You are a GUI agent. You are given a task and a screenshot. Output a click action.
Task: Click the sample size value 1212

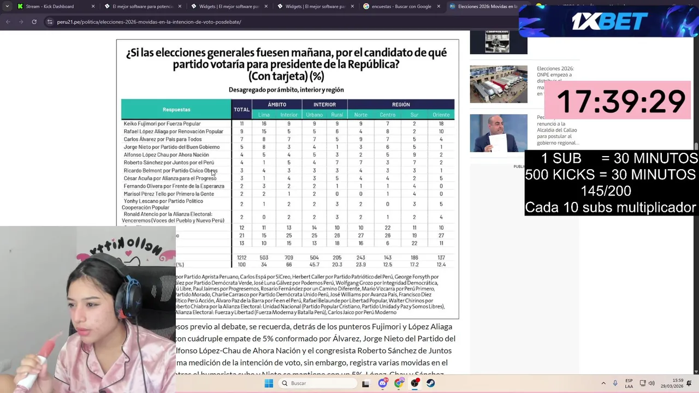tap(241, 258)
